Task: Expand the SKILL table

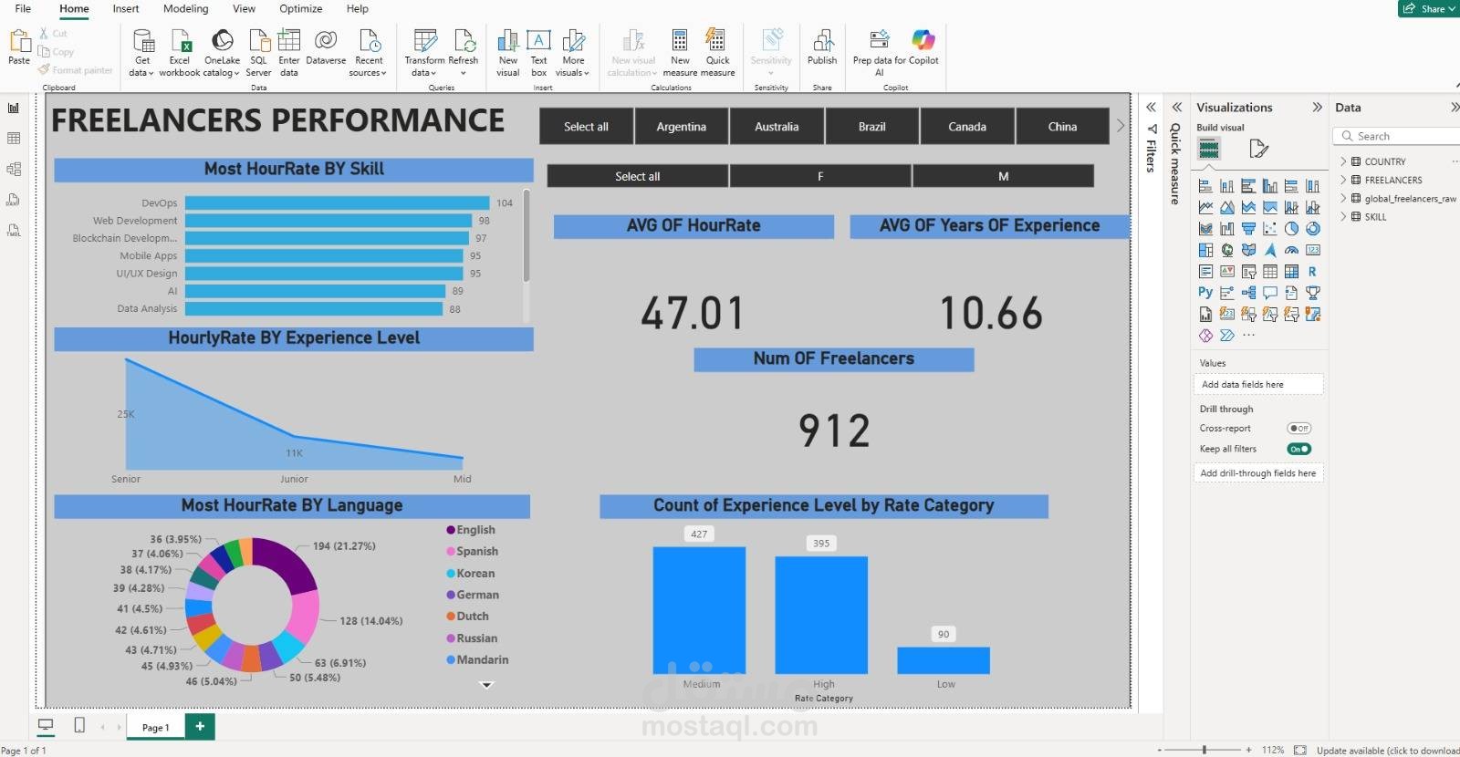Action: pyautogui.click(x=1343, y=216)
